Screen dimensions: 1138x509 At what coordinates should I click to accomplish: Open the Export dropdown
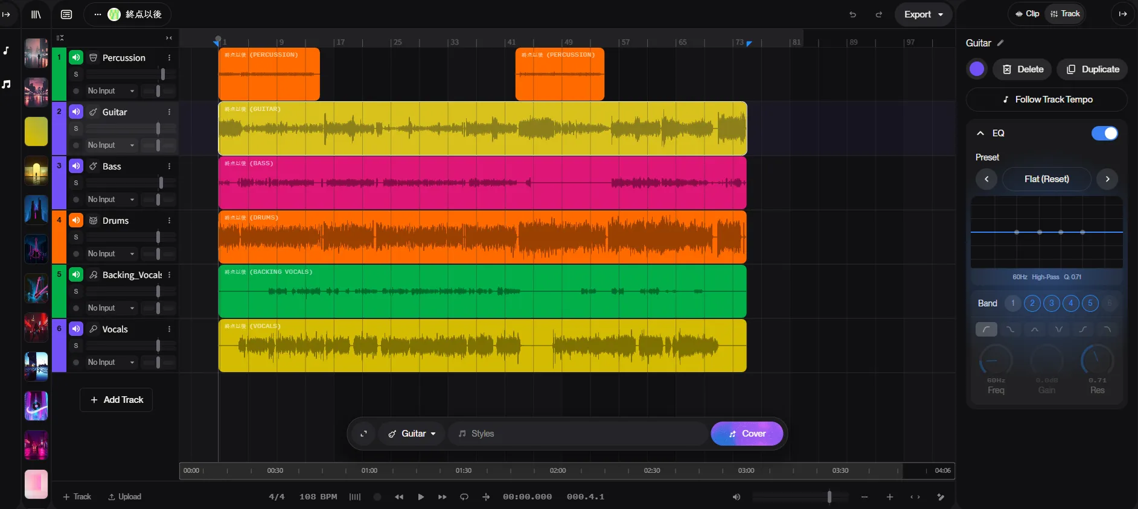click(923, 14)
